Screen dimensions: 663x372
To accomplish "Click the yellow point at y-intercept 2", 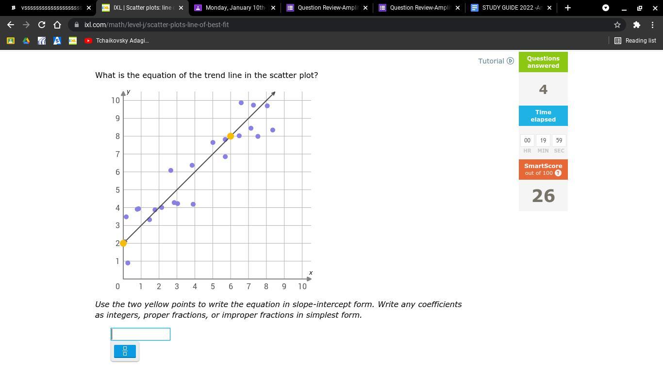I will point(123,243).
